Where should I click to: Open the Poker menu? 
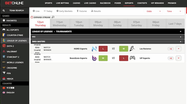click(x=118, y=3)
